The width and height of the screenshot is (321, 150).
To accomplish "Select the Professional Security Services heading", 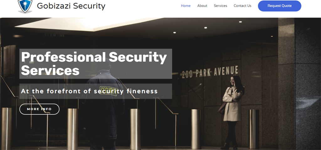I will (94, 64).
